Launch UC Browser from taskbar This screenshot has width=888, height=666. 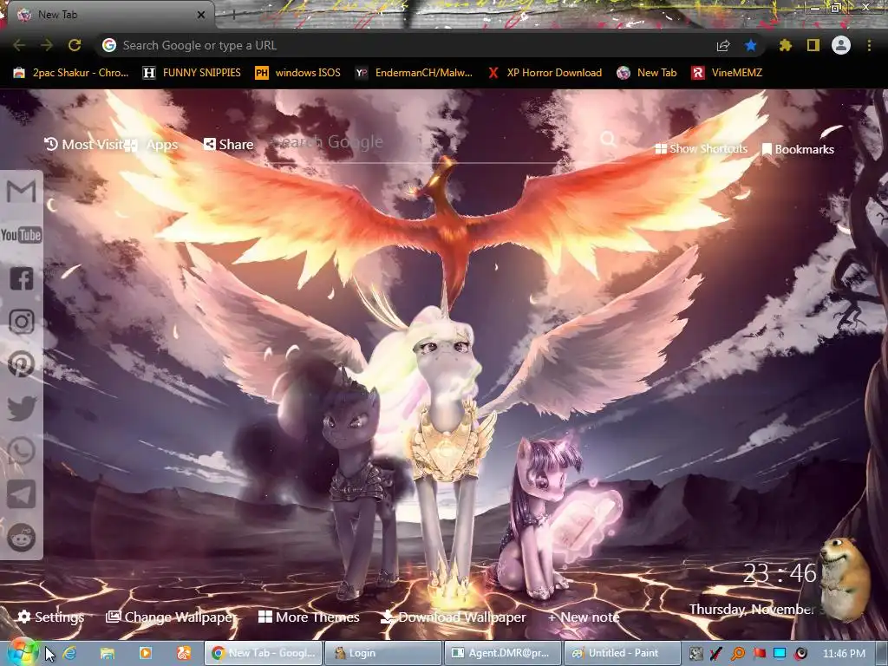coord(184,653)
